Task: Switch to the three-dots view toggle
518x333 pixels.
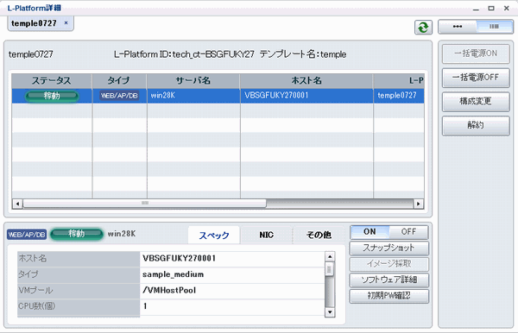Action: pyautogui.click(x=458, y=27)
